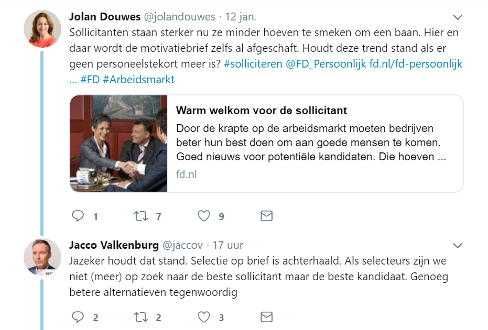Viewport: 488px width, 330px height.
Task: Retweet Jacco Valkenburg's reply
Action: point(141,317)
